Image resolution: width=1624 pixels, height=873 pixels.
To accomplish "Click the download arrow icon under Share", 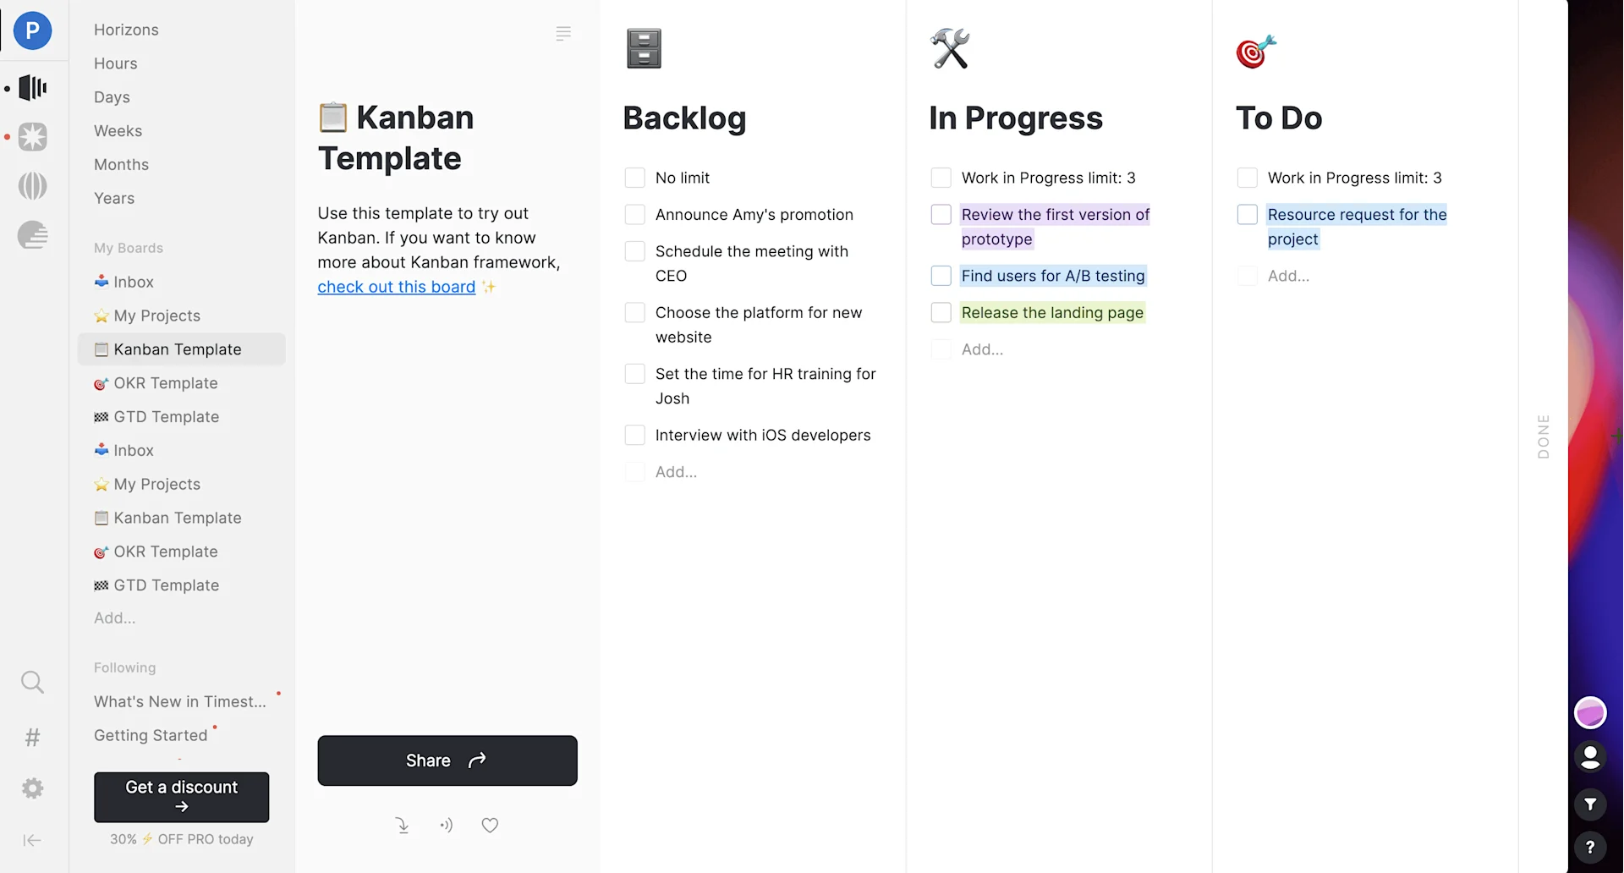I will [x=403, y=825].
